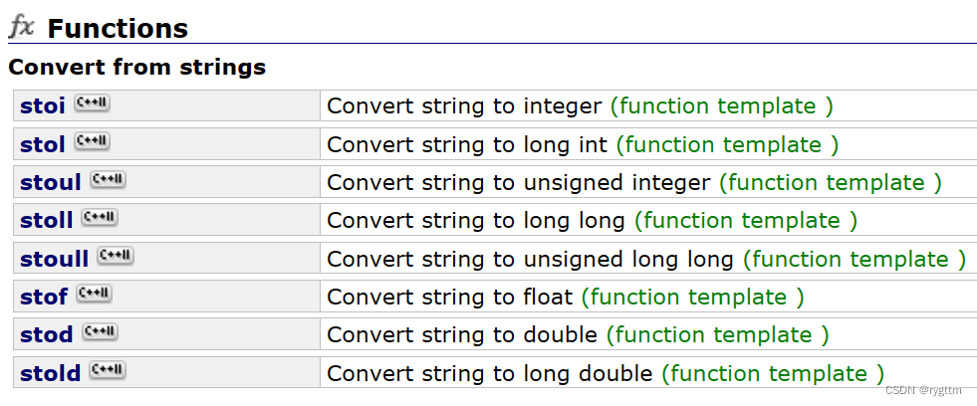Click the C++11 badge next to stoul
Image resolution: width=977 pixels, height=406 pixels.
click(x=108, y=180)
